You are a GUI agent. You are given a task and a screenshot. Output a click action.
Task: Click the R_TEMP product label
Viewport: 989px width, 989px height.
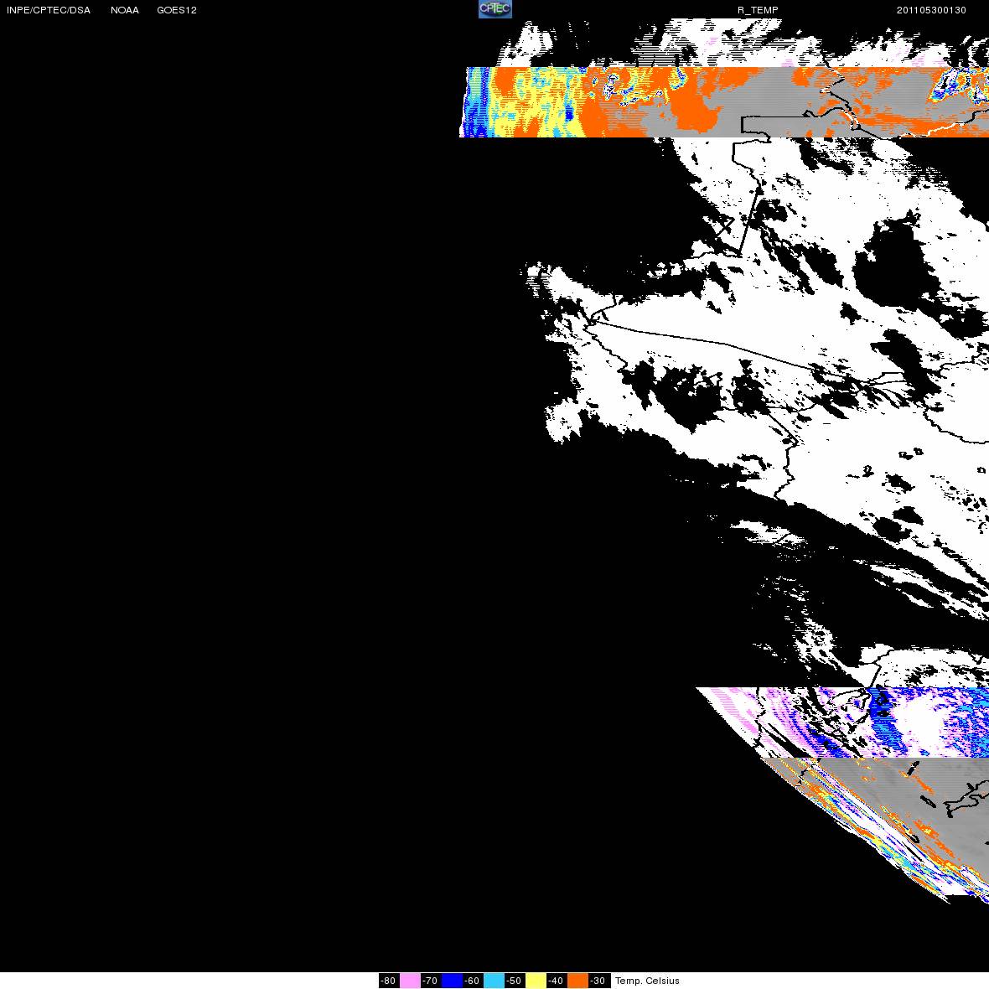758,10
